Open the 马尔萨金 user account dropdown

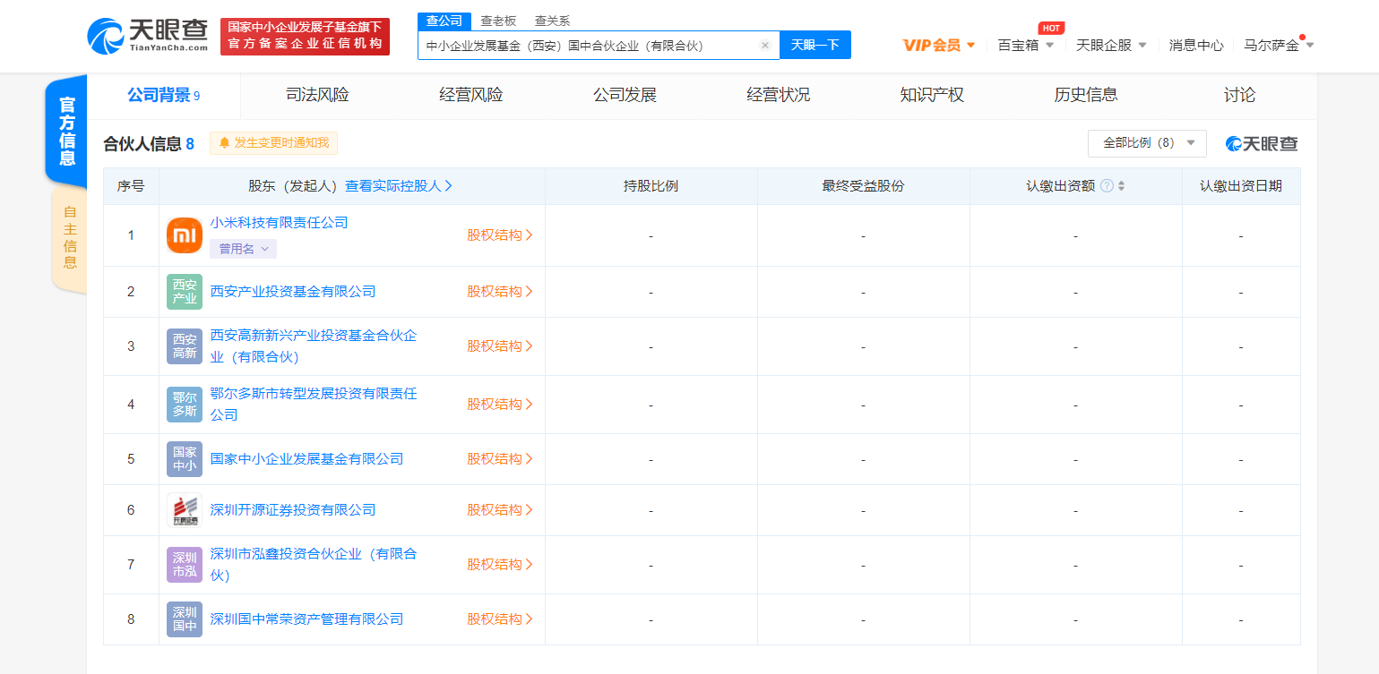[1280, 45]
